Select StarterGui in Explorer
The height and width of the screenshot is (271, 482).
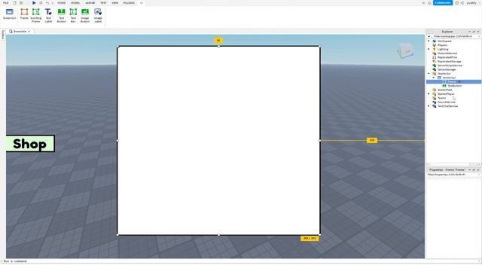pos(444,74)
